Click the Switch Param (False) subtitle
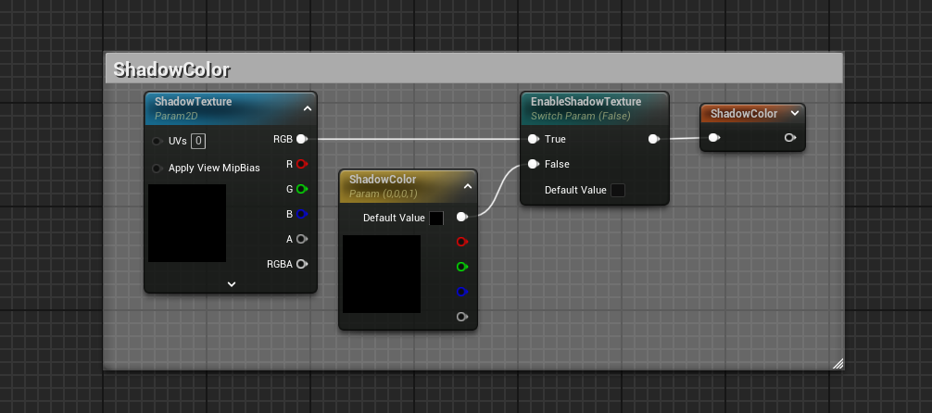Viewport: 932px width, 413px height. 581,116
